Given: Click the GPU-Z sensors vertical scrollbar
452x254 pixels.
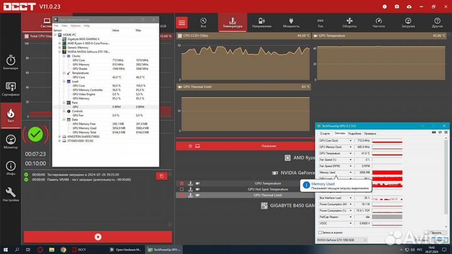Looking at the screenshot, I should tap(446, 182).
